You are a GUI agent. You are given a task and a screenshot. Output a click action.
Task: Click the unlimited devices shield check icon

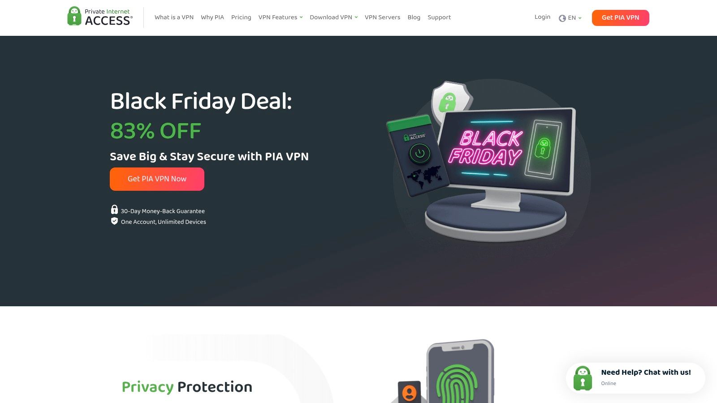pos(114,221)
